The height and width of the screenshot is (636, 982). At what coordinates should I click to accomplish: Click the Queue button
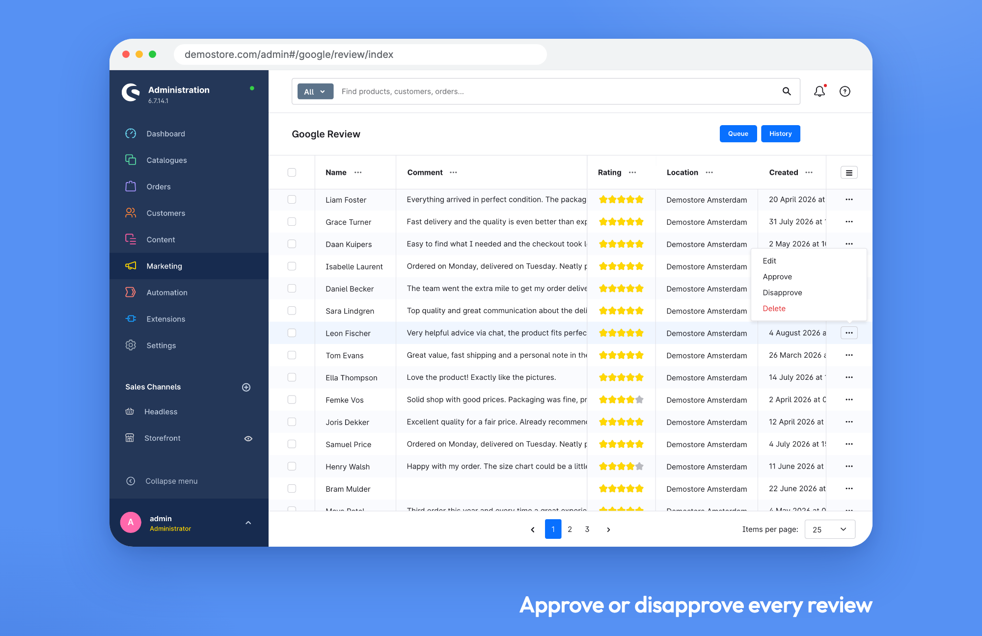[738, 134]
